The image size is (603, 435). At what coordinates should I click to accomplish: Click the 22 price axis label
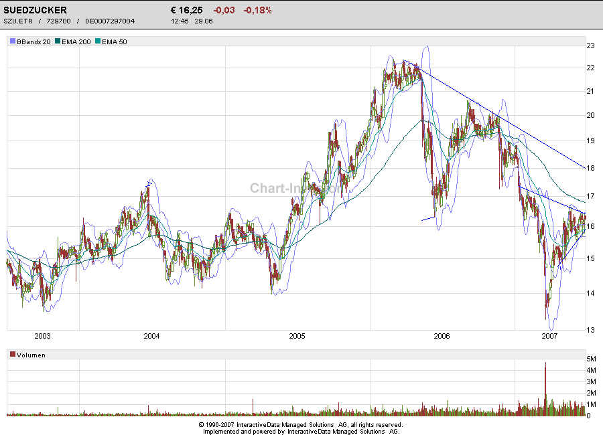coord(590,68)
